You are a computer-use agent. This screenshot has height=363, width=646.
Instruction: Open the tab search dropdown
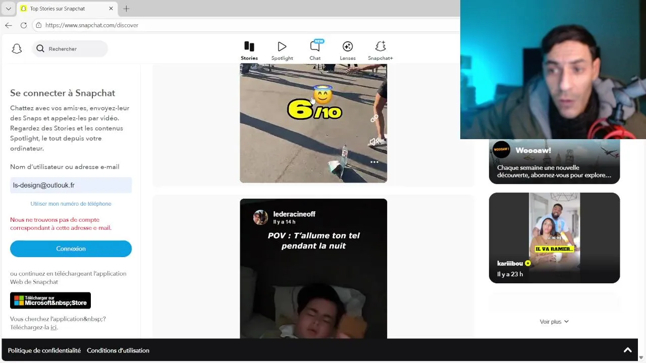(8, 9)
